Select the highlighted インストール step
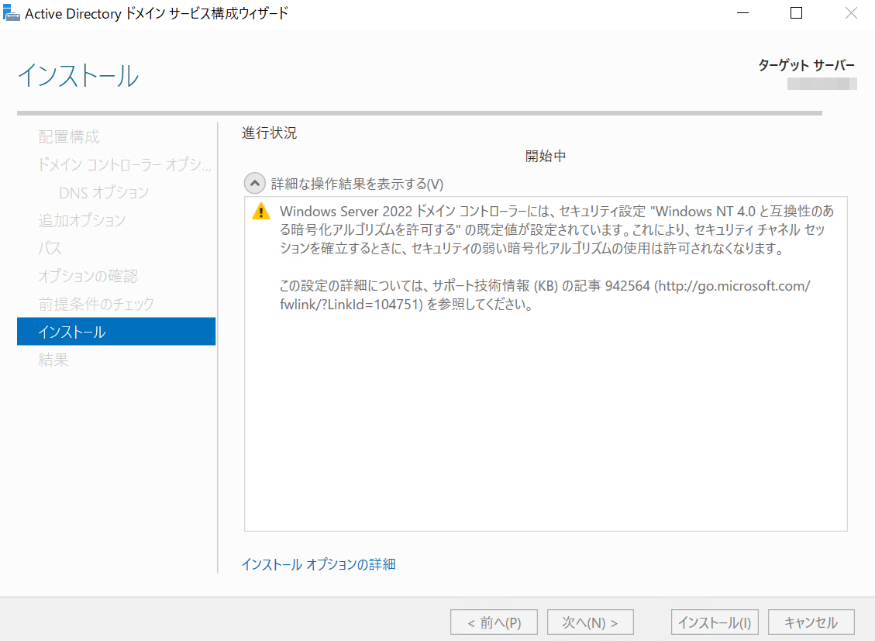The height and width of the screenshot is (641, 875). pyautogui.click(x=116, y=332)
